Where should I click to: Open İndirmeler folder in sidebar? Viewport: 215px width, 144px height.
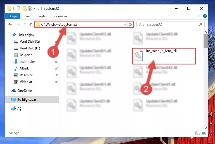[x=27, y=62]
